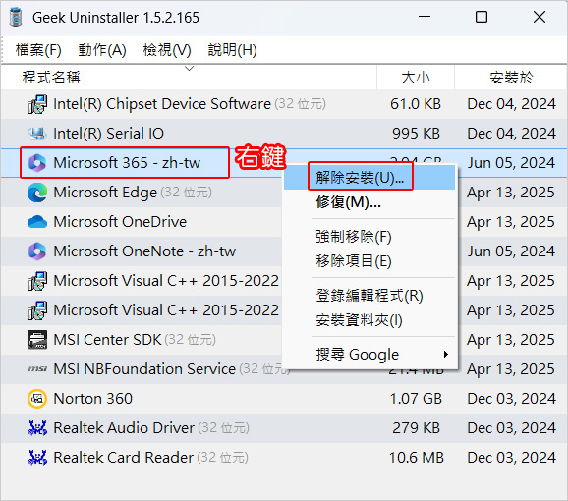
Task: Click the Microsoft OneDrive cloud icon
Action: click(x=37, y=222)
